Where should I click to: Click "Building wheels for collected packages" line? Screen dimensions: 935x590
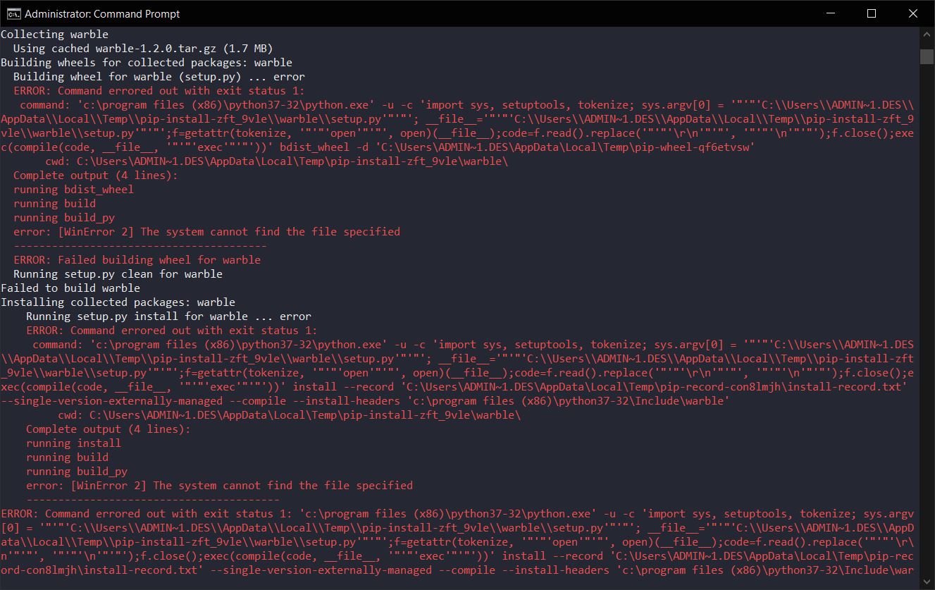tap(147, 62)
